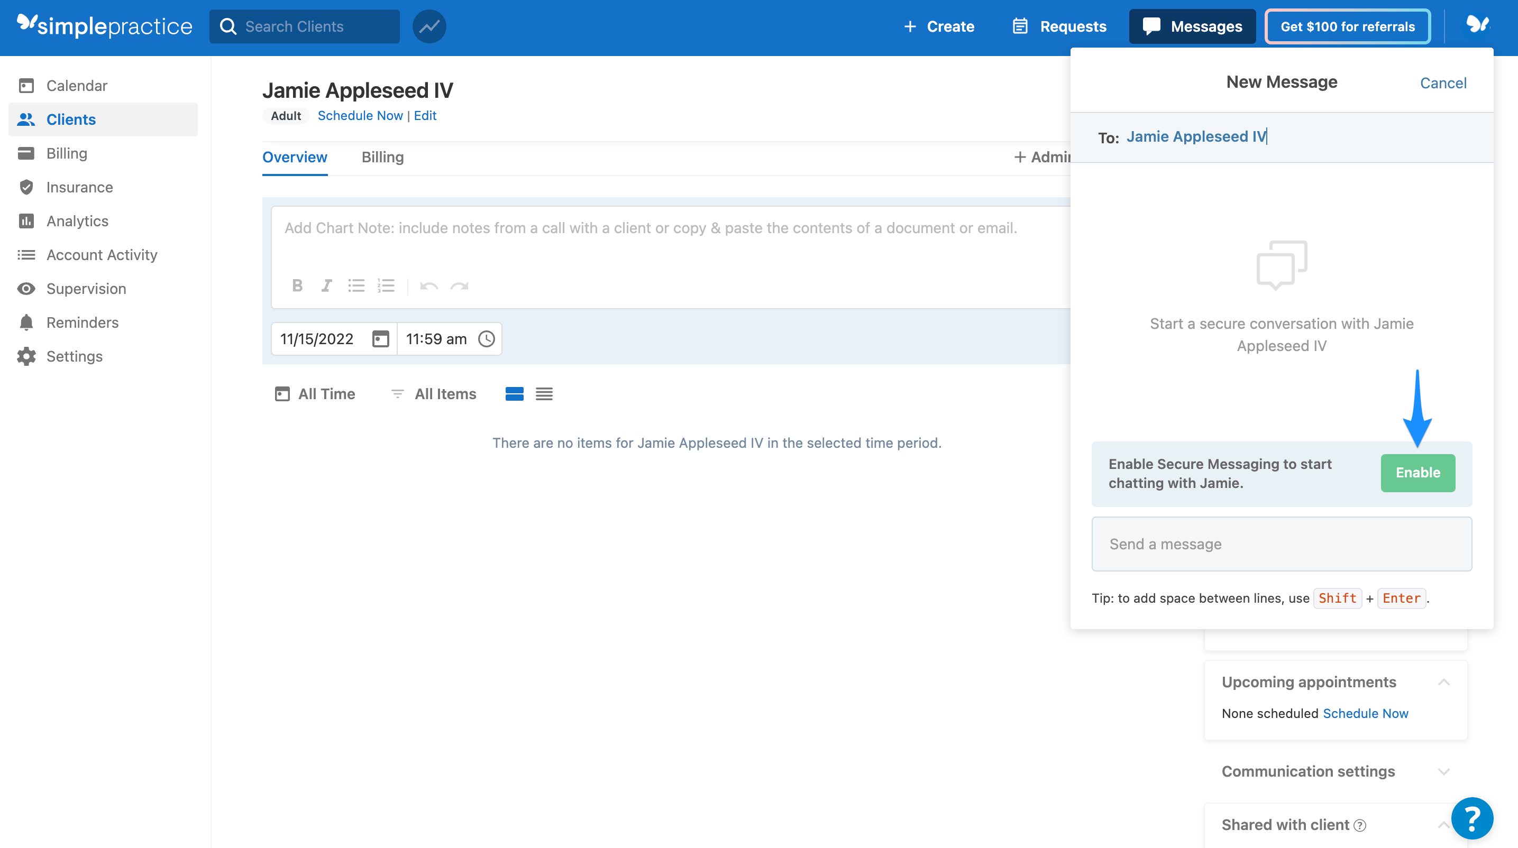
Task: Toggle italic formatting in chart note
Action: click(326, 285)
